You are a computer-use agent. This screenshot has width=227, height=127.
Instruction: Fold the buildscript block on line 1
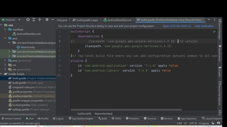70,31
